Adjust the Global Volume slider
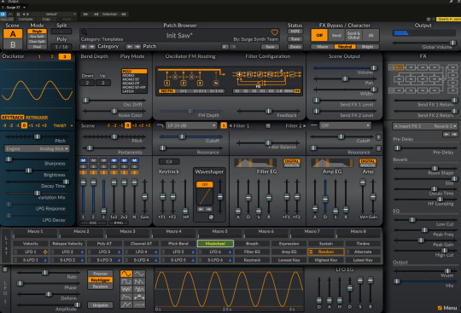The height and width of the screenshot is (313, 461). tap(424, 43)
